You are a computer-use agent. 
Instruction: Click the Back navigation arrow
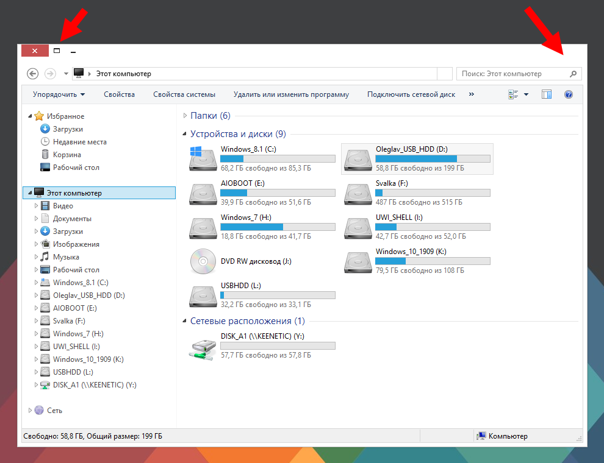click(x=33, y=74)
